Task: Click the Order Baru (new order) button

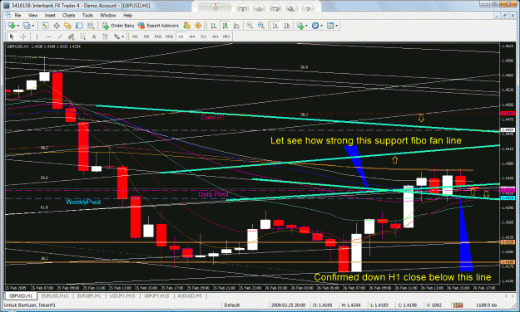Action: 118,26
